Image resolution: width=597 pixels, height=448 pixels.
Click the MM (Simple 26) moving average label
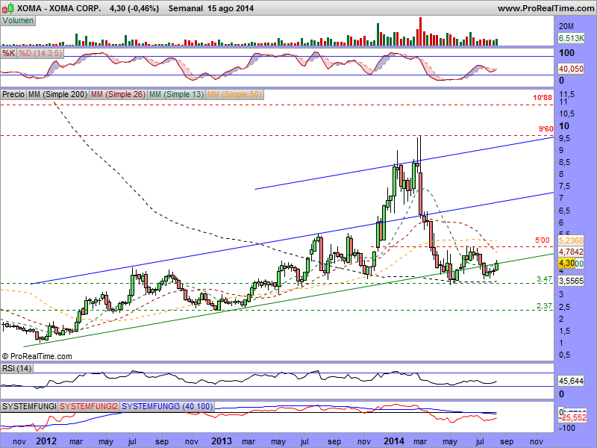point(118,94)
